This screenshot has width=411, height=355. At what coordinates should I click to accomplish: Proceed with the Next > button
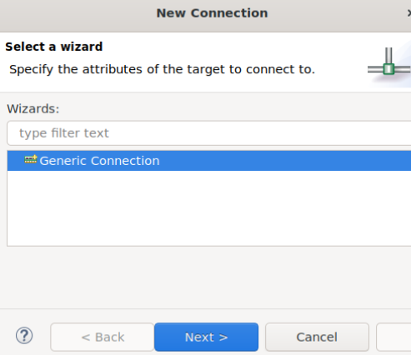click(207, 337)
